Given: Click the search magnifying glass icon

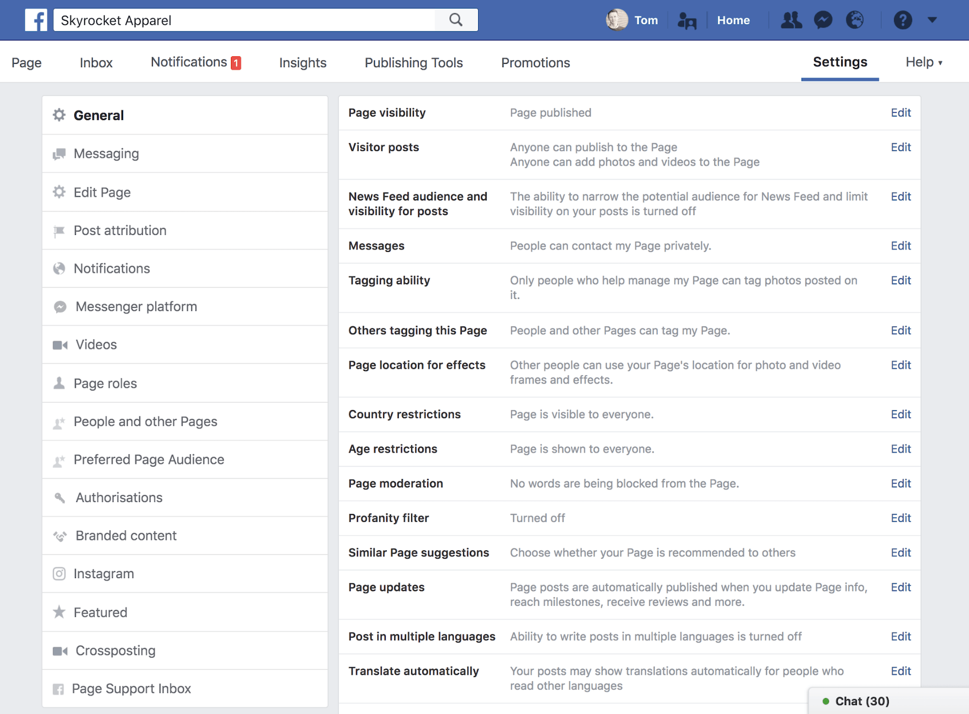Looking at the screenshot, I should tap(455, 20).
